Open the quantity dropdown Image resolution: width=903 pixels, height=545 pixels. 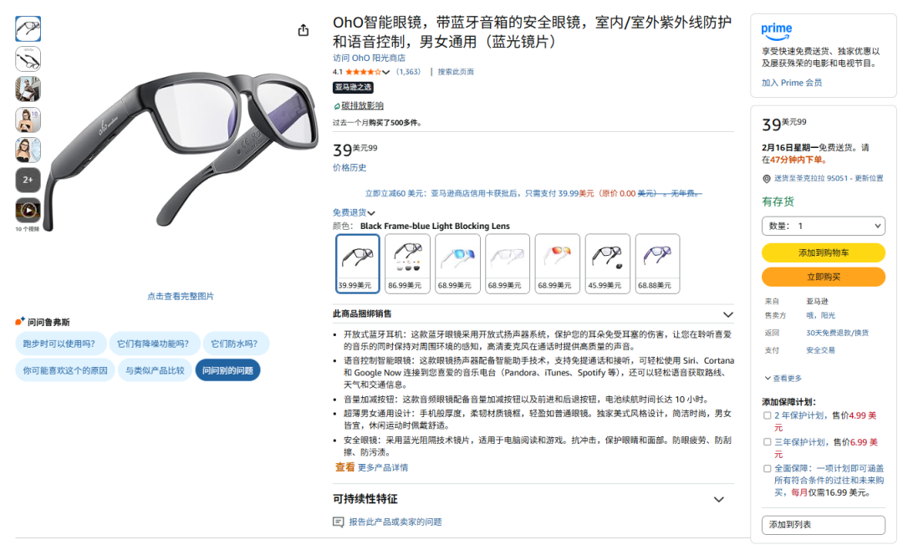pos(823,227)
